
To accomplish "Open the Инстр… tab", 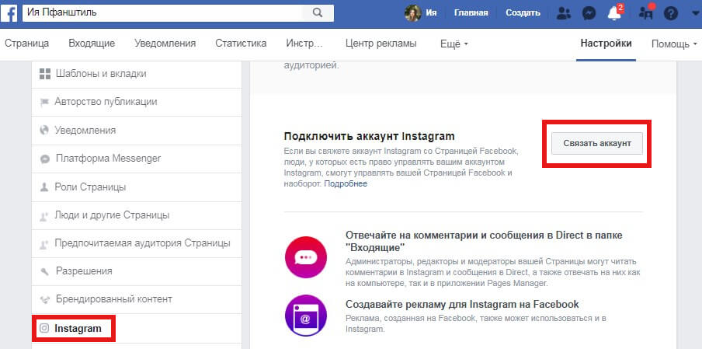I will pos(304,44).
